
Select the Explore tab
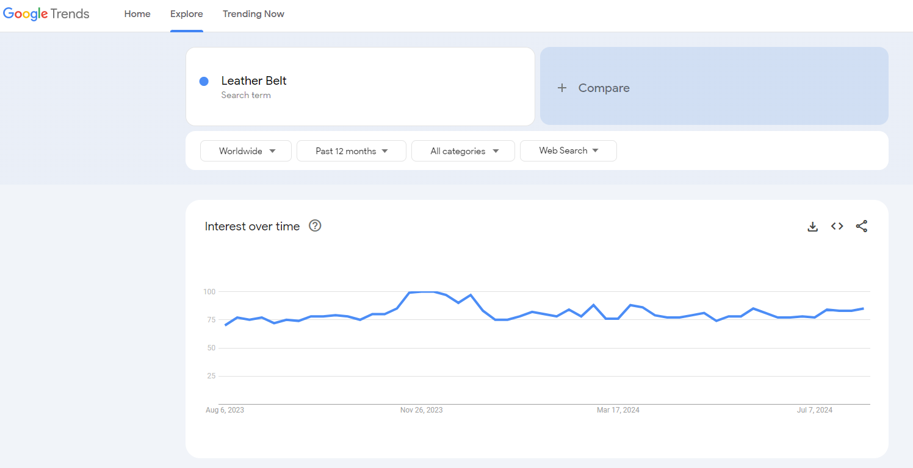[x=187, y=14]
